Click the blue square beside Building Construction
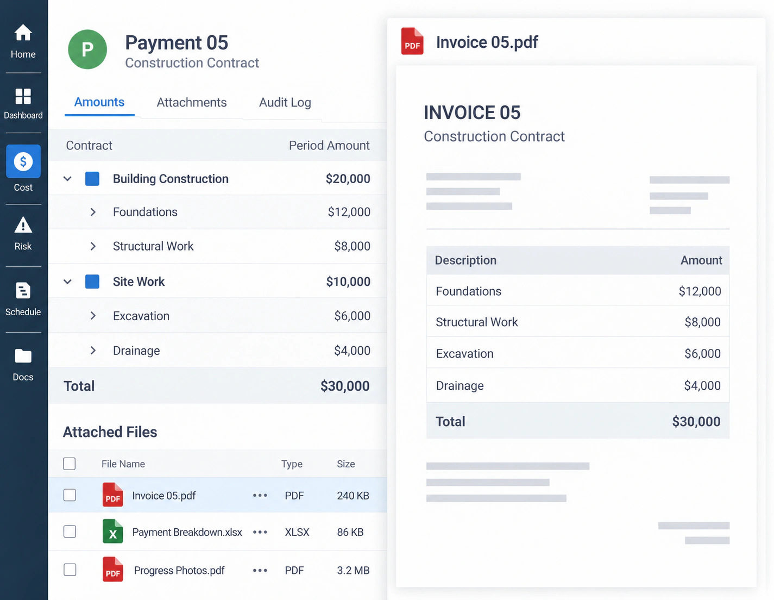The height and width of the screenshot is (600, 774). coord(92,179)
